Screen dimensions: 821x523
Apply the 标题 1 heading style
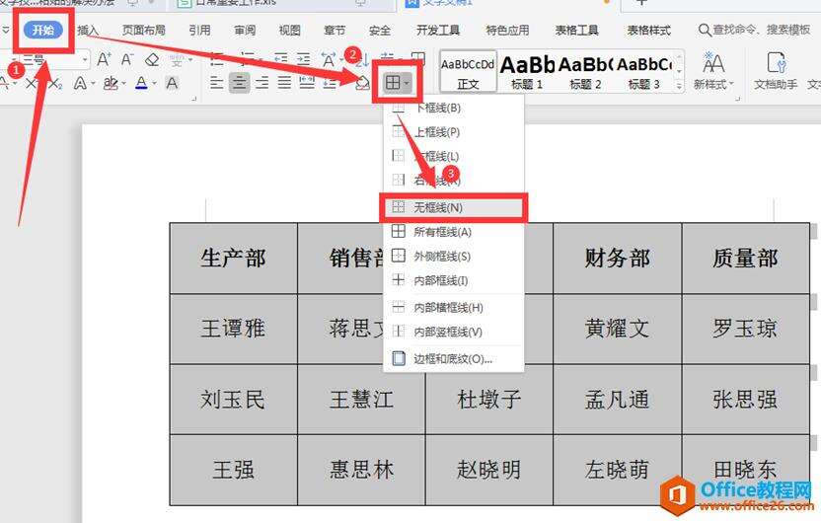(527, 72)
